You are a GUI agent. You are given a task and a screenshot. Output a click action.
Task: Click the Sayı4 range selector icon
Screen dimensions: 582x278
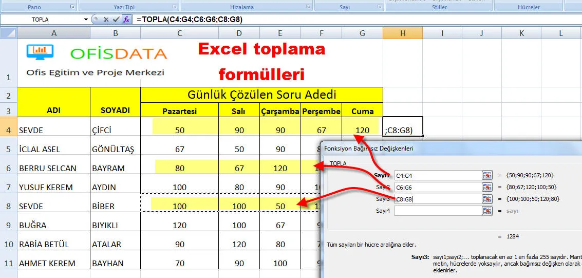coord(486,211)
